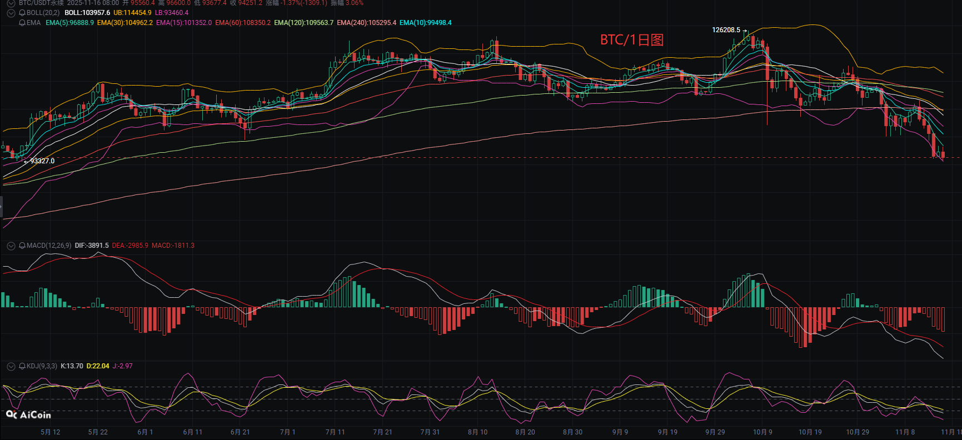Select the EMA(240) value label
This screenshot has height=440, width=962.
click(x=366, y=23)
